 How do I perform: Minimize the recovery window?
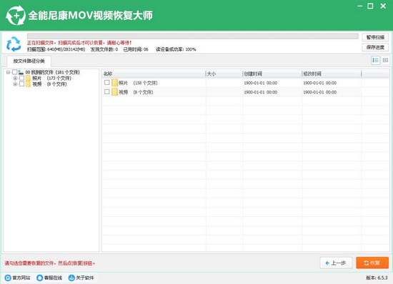pos(360,6)
